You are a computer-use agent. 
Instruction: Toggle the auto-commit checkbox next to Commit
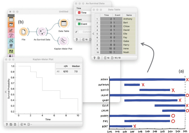click(76, 32)
